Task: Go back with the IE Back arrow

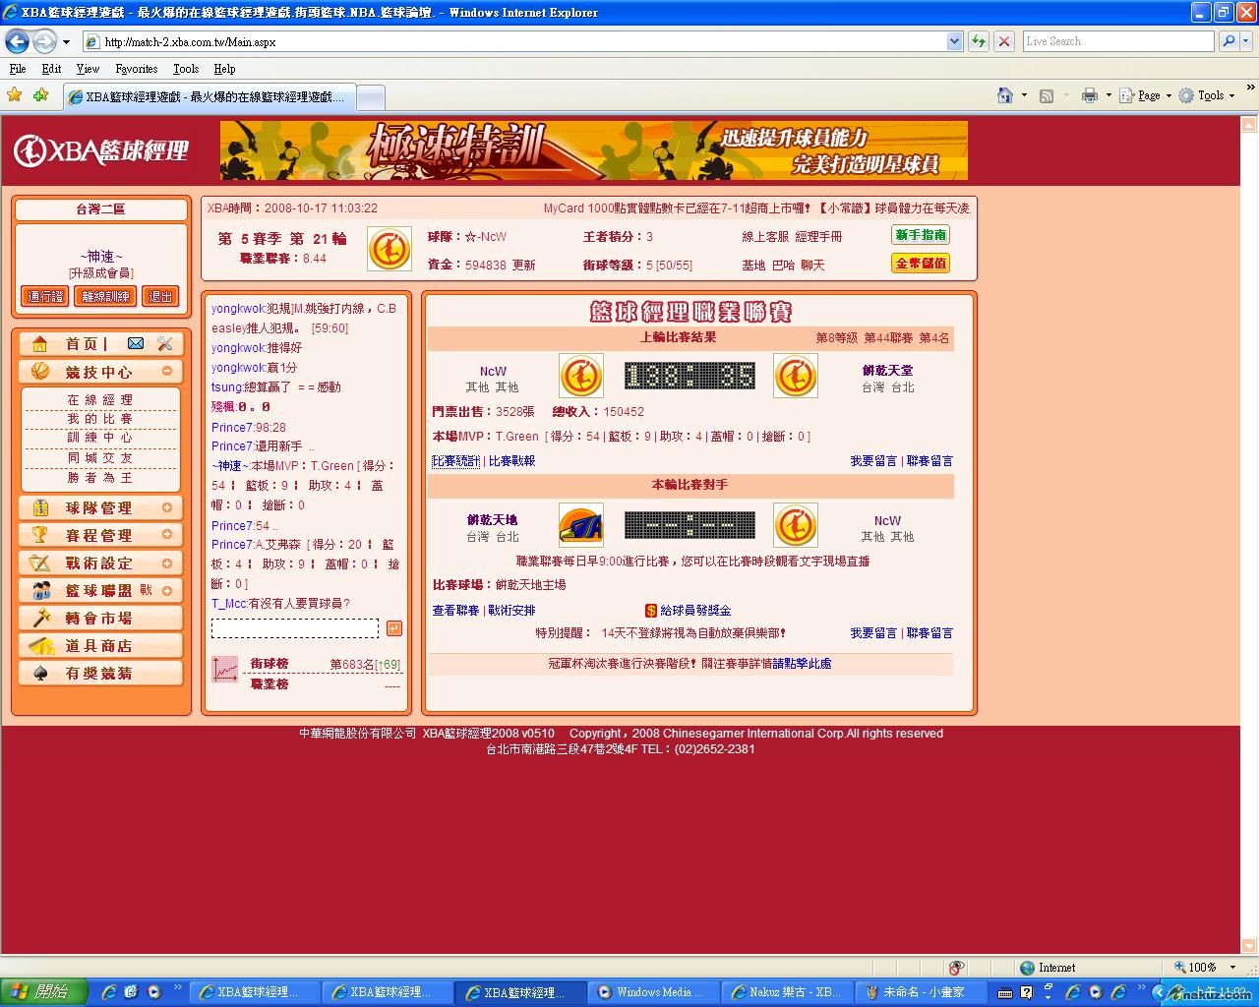Action: coord(17,41)
